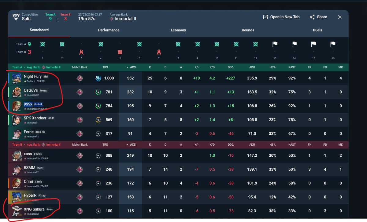
Task: Select round 5 red elimination icon
Action: tap(120, 52)
